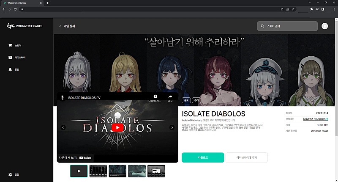This screenshot has width=338, height=182.
Task: Click the green download button
Action: [203, 157]
